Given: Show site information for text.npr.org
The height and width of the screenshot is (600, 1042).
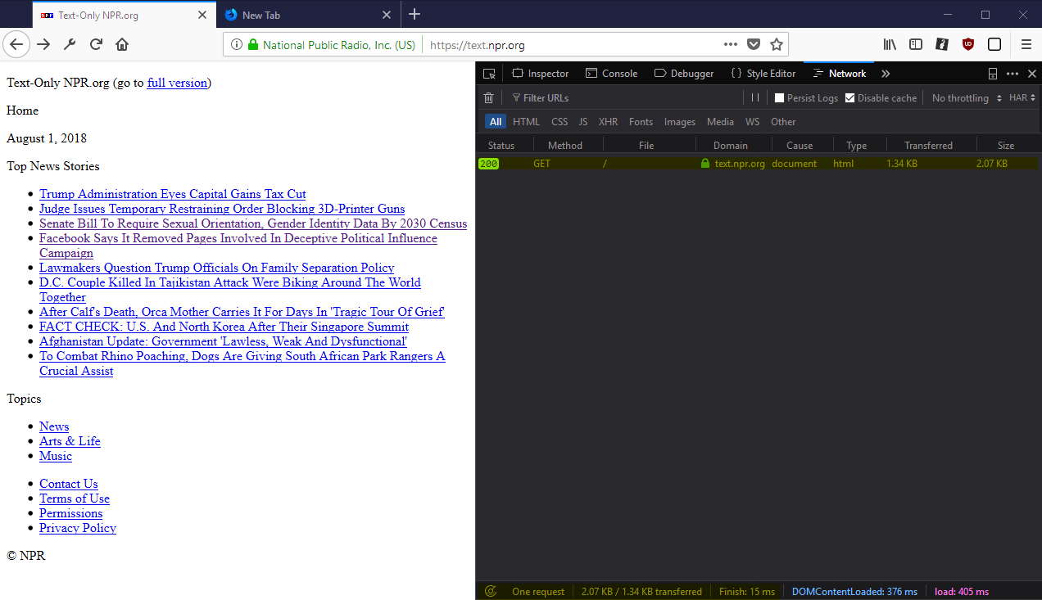Looking at the screenshot, I should tap(237, 45).
